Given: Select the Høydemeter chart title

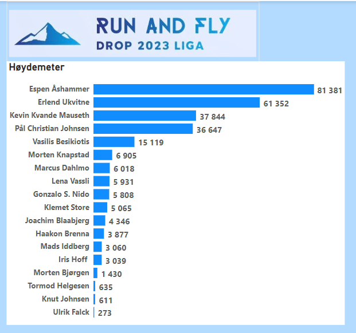Looking at the screenshot, I should (x=37, y=68).
